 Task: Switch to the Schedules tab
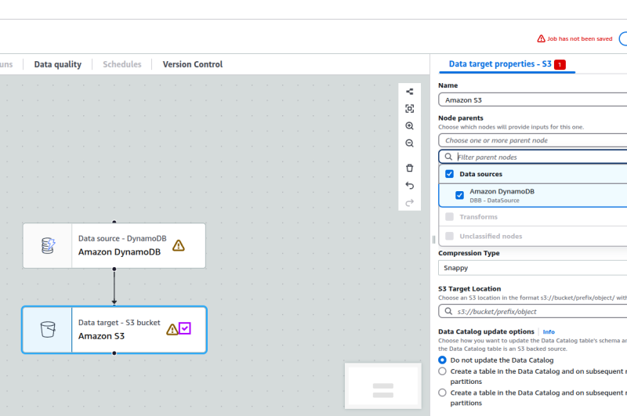(122, 64)
